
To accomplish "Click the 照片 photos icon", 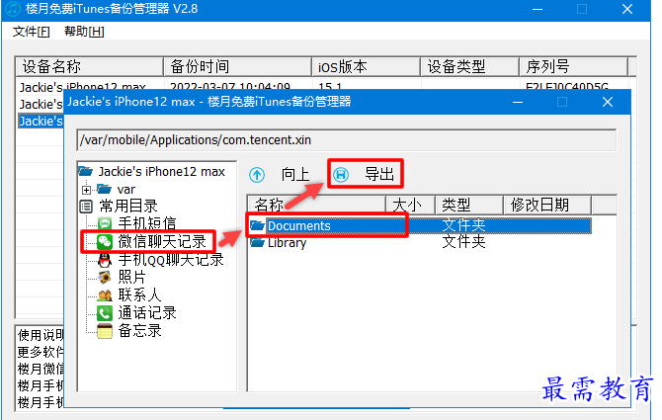I will pyautogui.click(x=105, y=278).
